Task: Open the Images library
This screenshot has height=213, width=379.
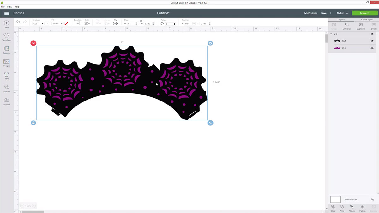Action: coord(7,63)
